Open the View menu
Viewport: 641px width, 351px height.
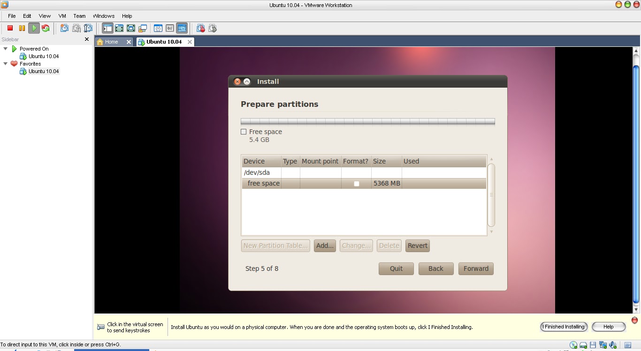coord(45,16)
